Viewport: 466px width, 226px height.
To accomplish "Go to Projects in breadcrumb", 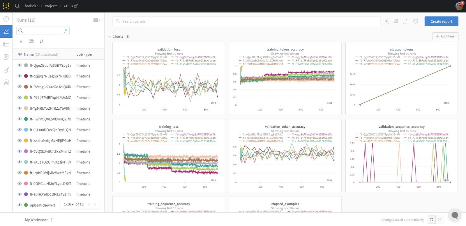I will pyautogui.click(x=51, y=6).
